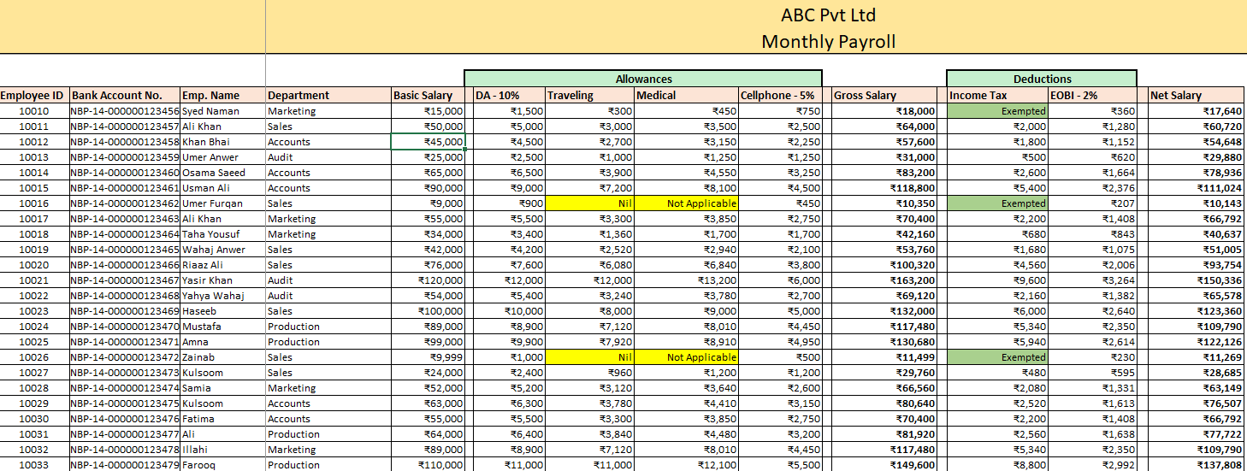Click Exempted income tax in Zainab's row
This screenshot has height=471, width=1247.
997,357
